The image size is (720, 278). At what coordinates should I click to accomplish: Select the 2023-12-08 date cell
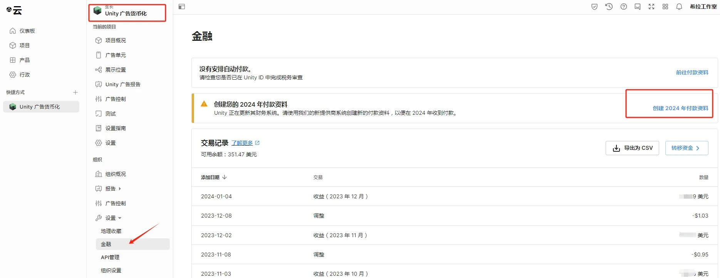216,216
